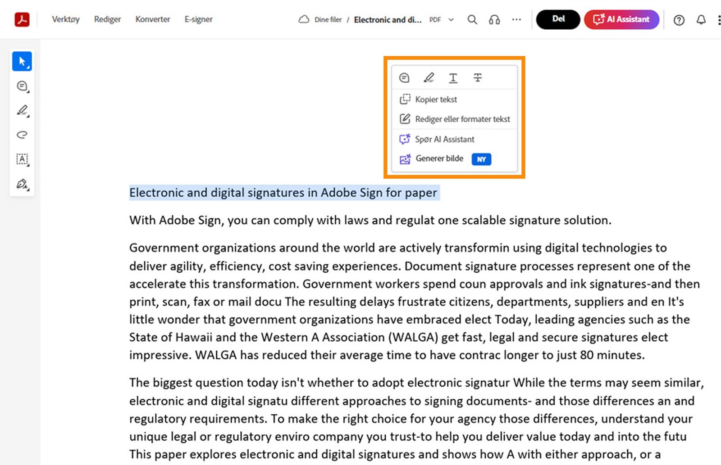The image size is (721, 465).
Task: Click the text line starting 'Government organizations around'
Action: tap(398, 248)
